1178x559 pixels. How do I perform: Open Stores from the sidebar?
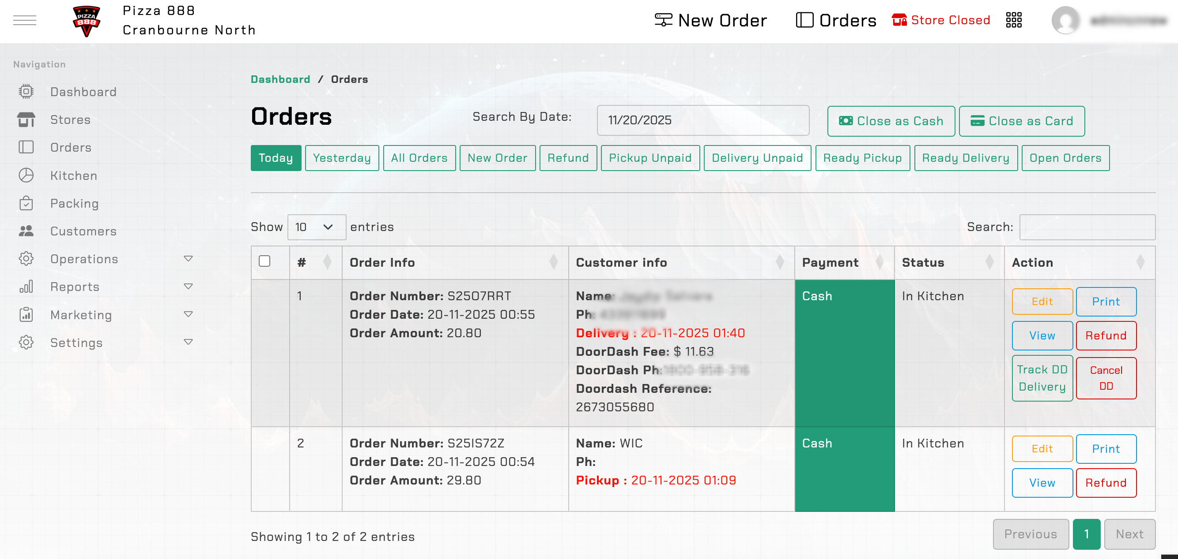[70, 119]
